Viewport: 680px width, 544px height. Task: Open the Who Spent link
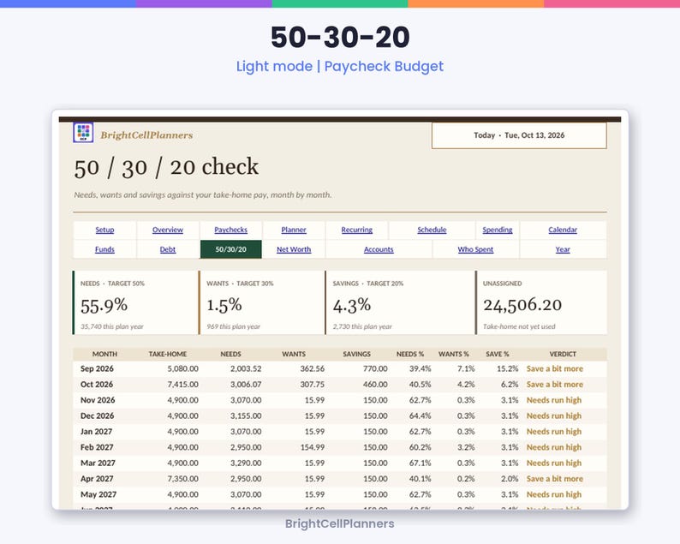click(x=475, y=249)
